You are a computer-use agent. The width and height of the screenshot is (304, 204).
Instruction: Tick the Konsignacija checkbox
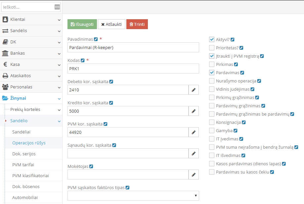[212, 122]
